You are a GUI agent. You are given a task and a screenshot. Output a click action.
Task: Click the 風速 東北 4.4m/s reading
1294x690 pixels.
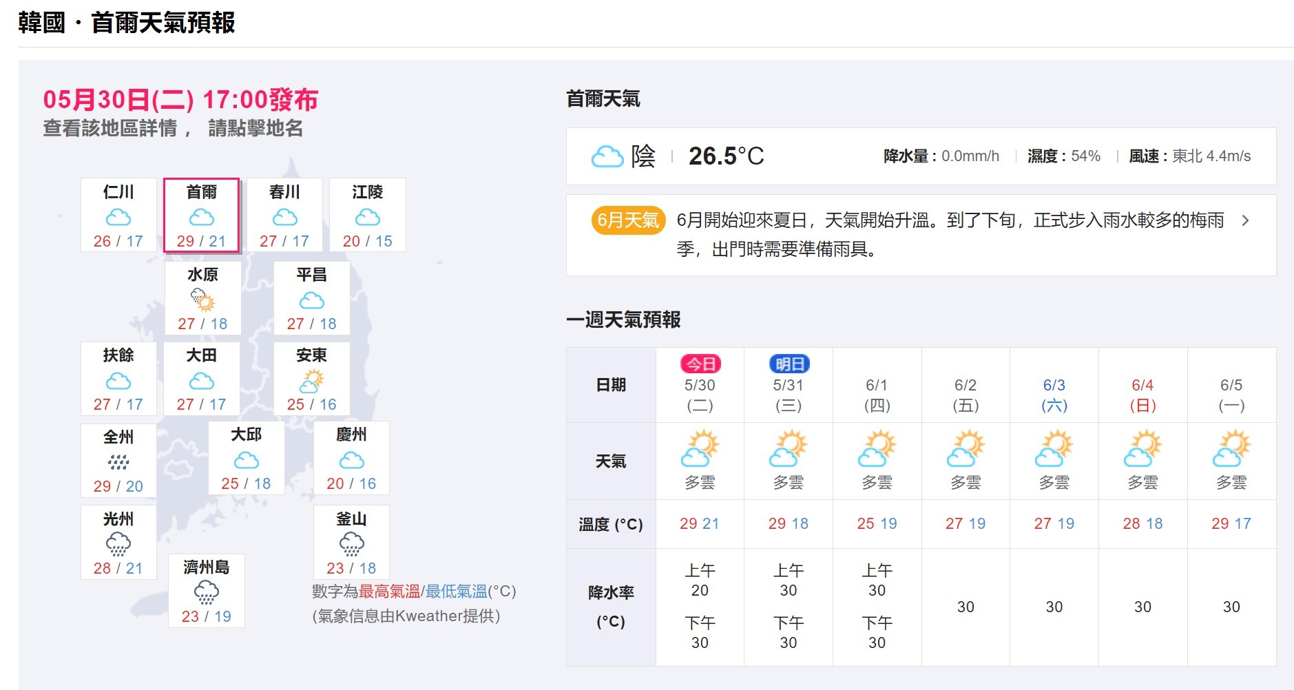[1190, 156]
